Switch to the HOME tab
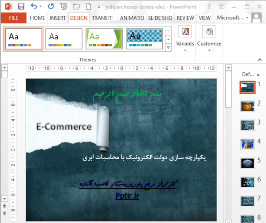 pyautogui.click(x=37, y=18)
